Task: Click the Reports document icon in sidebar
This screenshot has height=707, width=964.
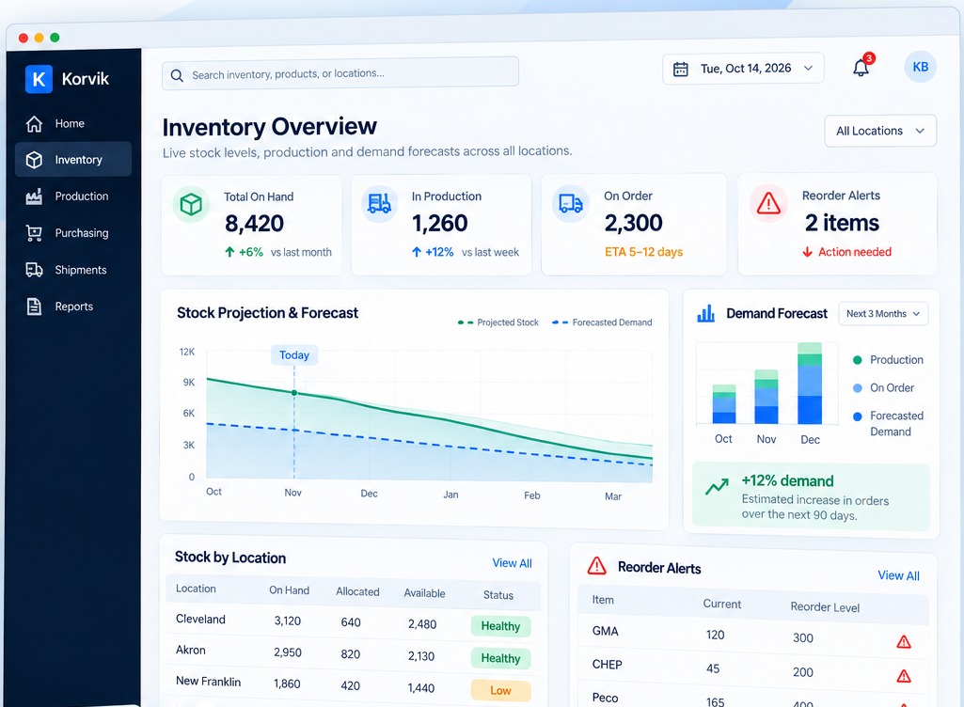Action: [35, 306]
